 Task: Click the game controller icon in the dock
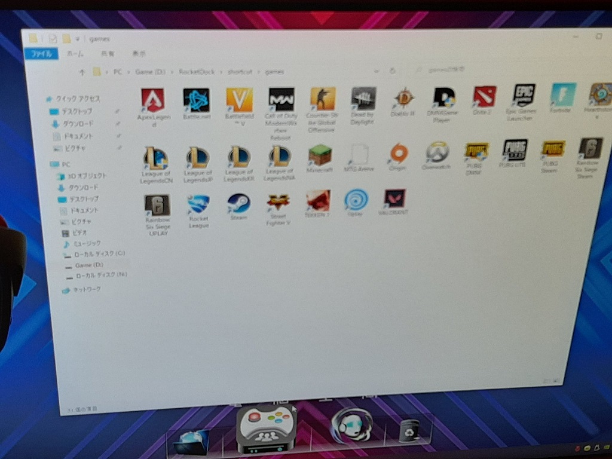pos(267,430)
